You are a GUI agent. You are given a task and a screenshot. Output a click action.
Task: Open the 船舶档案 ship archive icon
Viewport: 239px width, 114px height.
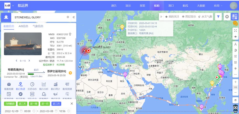point(9,86)
